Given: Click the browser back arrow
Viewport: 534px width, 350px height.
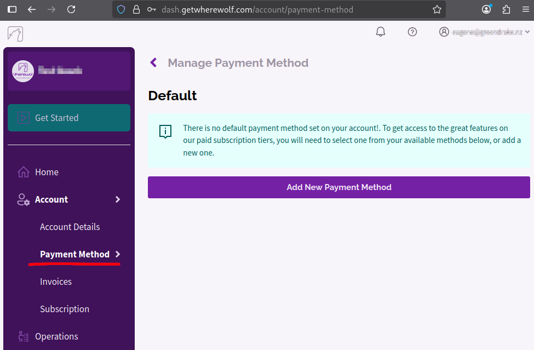Looking at the screenshot, I should (32, 9).
